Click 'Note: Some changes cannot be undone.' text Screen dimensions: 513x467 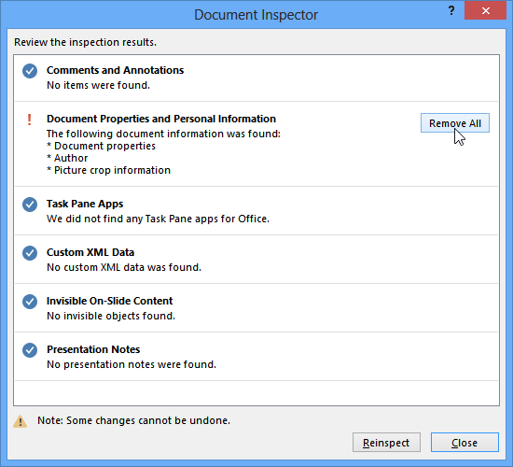click(133, 420)
